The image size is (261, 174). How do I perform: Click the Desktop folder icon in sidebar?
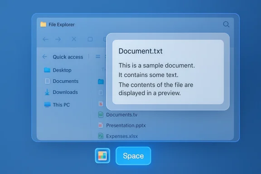pyautogui.click(x=47, y=70)
